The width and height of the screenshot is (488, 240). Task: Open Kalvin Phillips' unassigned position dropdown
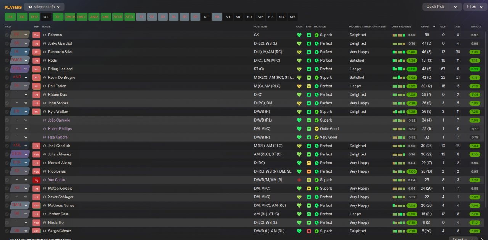pyautogui.click(x=26, y=129)
